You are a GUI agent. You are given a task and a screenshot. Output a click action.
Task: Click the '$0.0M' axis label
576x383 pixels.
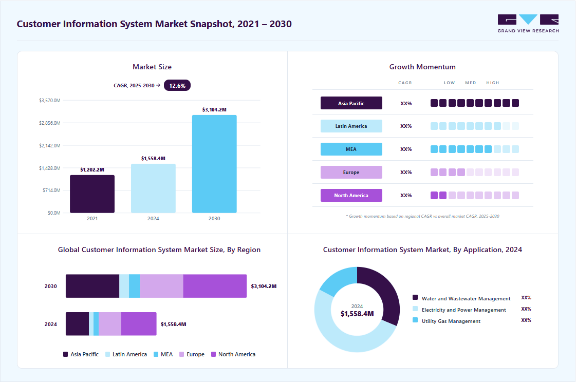coord(54,213)
